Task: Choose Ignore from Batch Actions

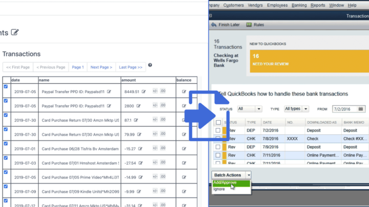Action: coord(219,189)
